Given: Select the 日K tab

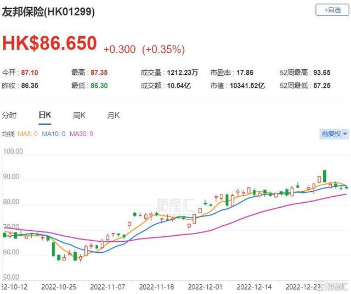Looking at the screenshot, I should coord(45,115).
